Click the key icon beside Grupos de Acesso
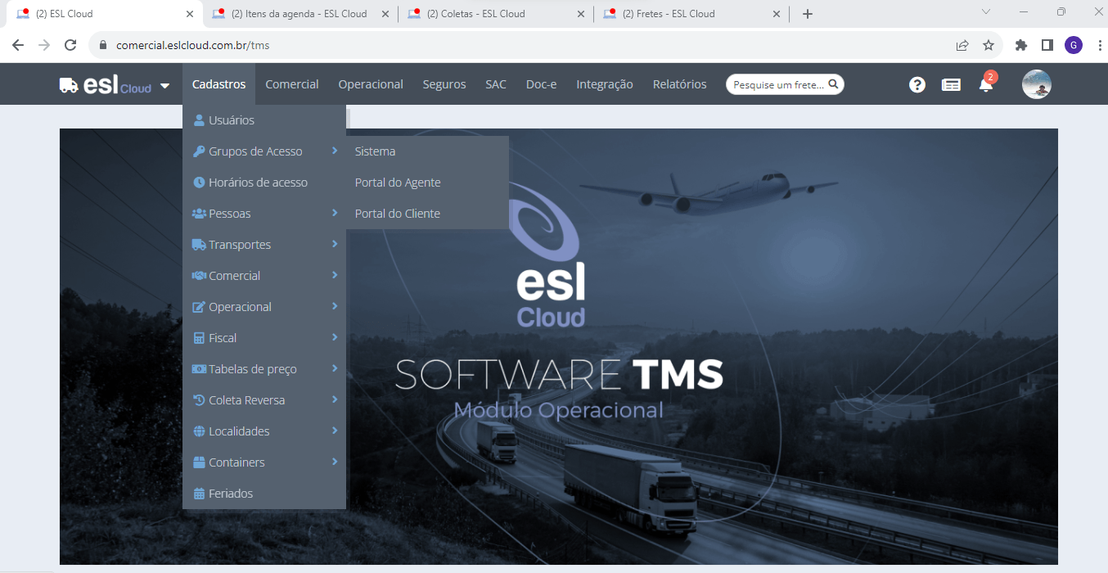Screen dimensions: 1108x573 199,151
